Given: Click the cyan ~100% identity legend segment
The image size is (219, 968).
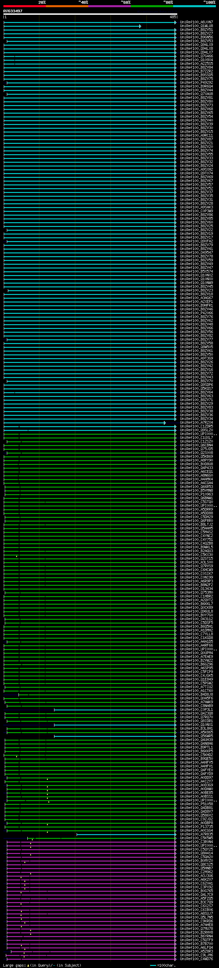Looking at the screenshot, I should coord(194,6).
